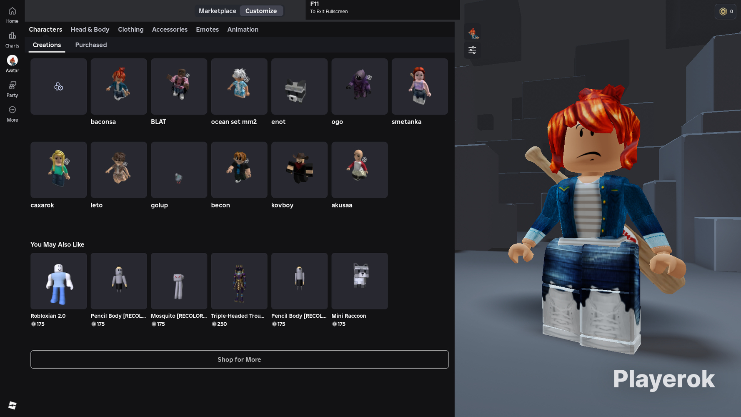Open avatar settings sliders icon
The height and width of the screenshot is (417, 741).
472,50
